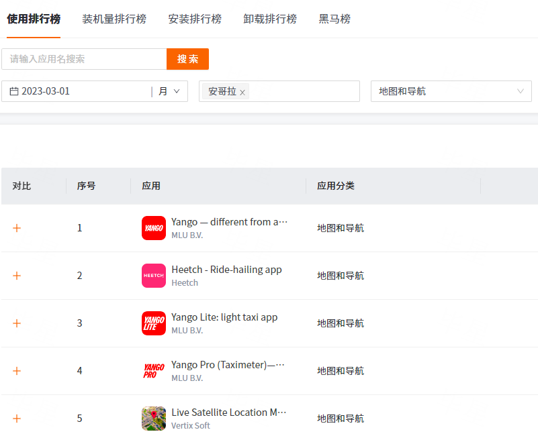The width and height of the screenshot is (538, 440).
Task: Open the Heetch - Ride-hailing app link
Action: 226,270
